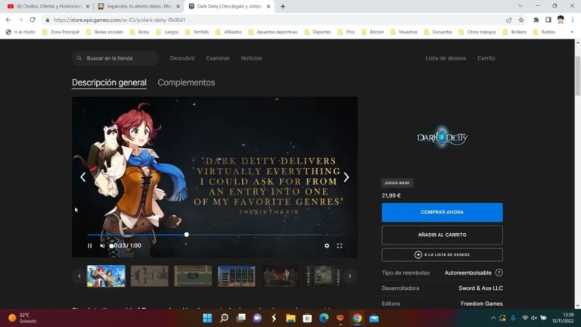
Task: Click COMPRAR AHORA button
Action: 442,213
